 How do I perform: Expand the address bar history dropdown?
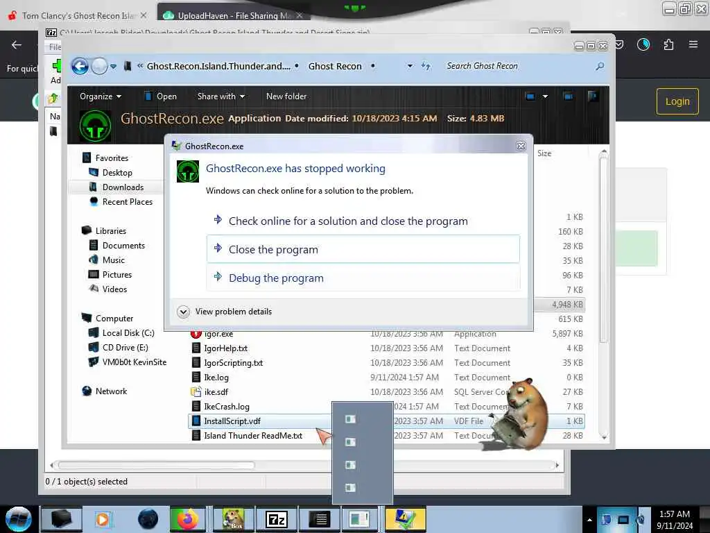tap(410, 66)
